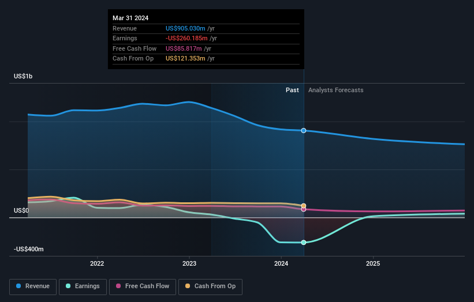Click the Mar 31 2024 tooltip date heading
The image size is (474, 302).
pyautogui.click(x=130, y=18)
